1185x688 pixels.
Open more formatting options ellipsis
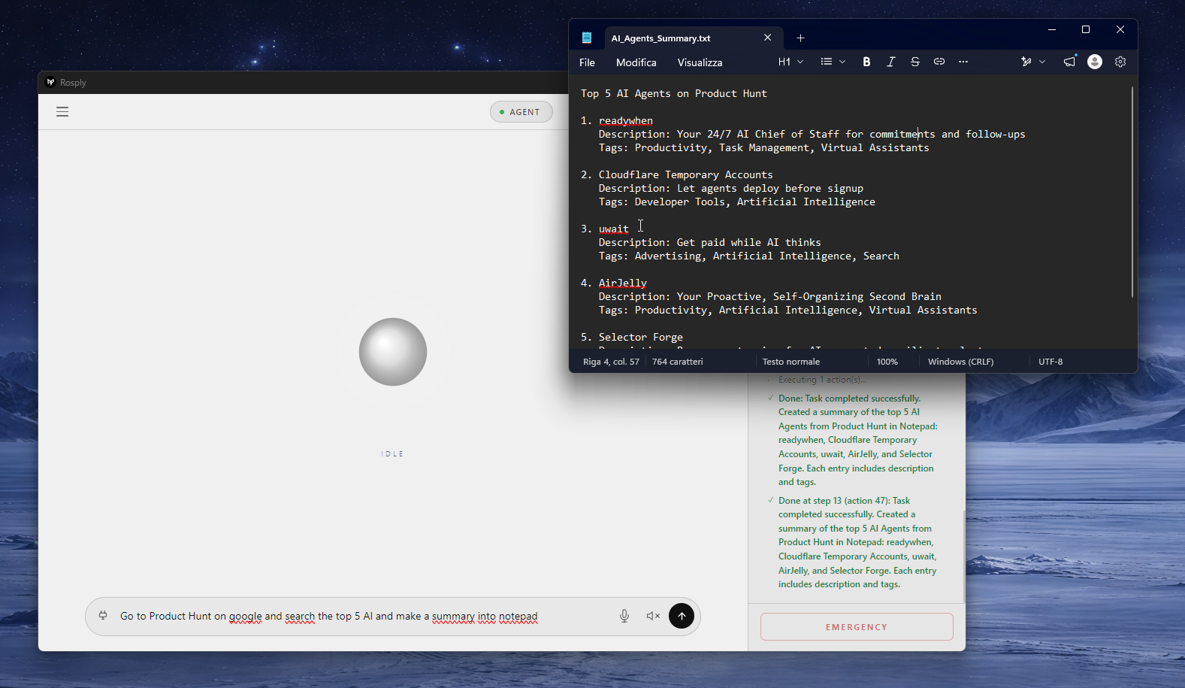click(x=963, y=62)
